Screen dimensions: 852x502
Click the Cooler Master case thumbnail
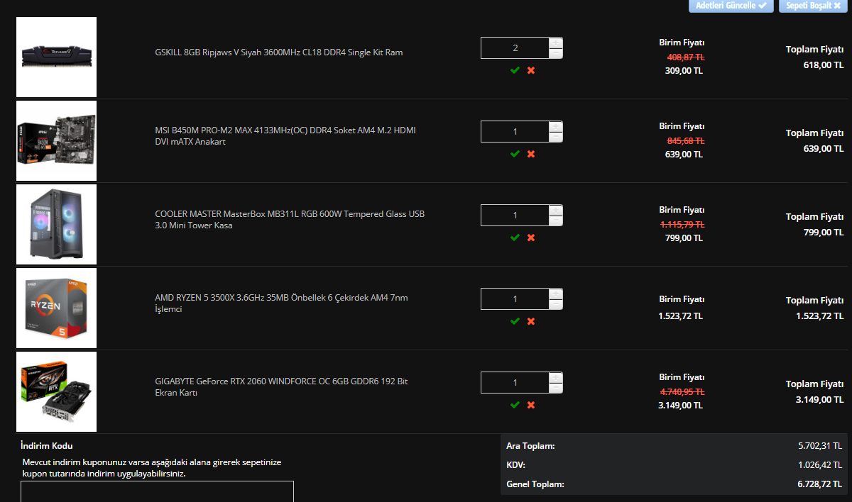pyautogui.click(x=56, y=225)
